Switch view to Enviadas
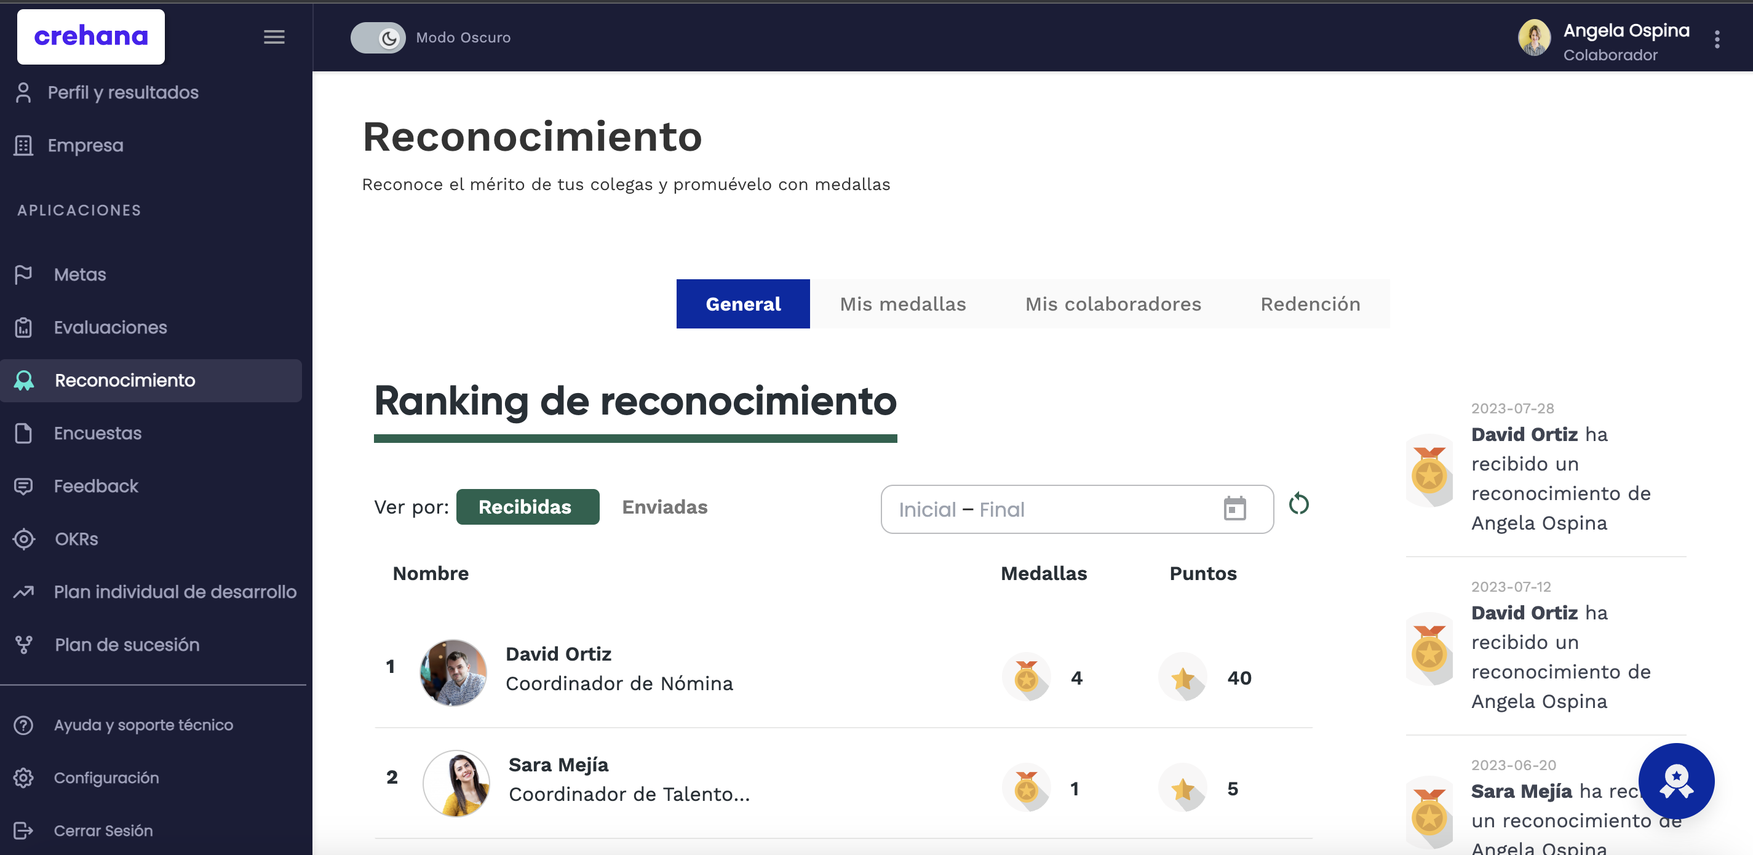The width and height of the screenshot is (1753, 855). point(664,506)
